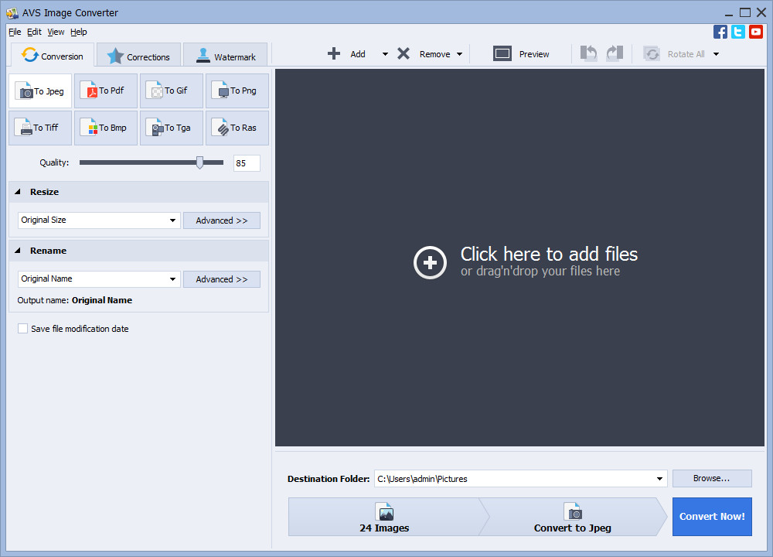Select the To Jpeg format
Viewport: 773px width, 557px height.
click(40, 91)
